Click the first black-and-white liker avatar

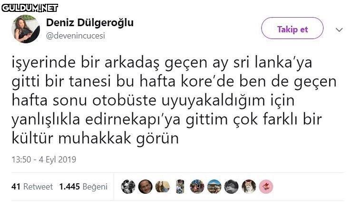coord(128,186)
